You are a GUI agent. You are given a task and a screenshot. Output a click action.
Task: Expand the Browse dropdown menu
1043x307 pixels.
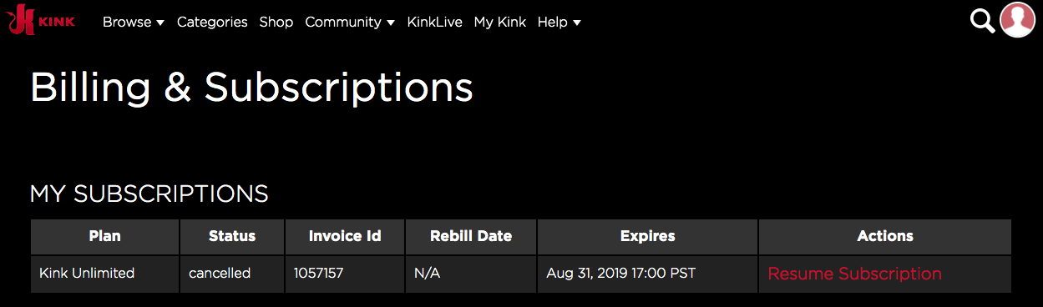[134, 23]
